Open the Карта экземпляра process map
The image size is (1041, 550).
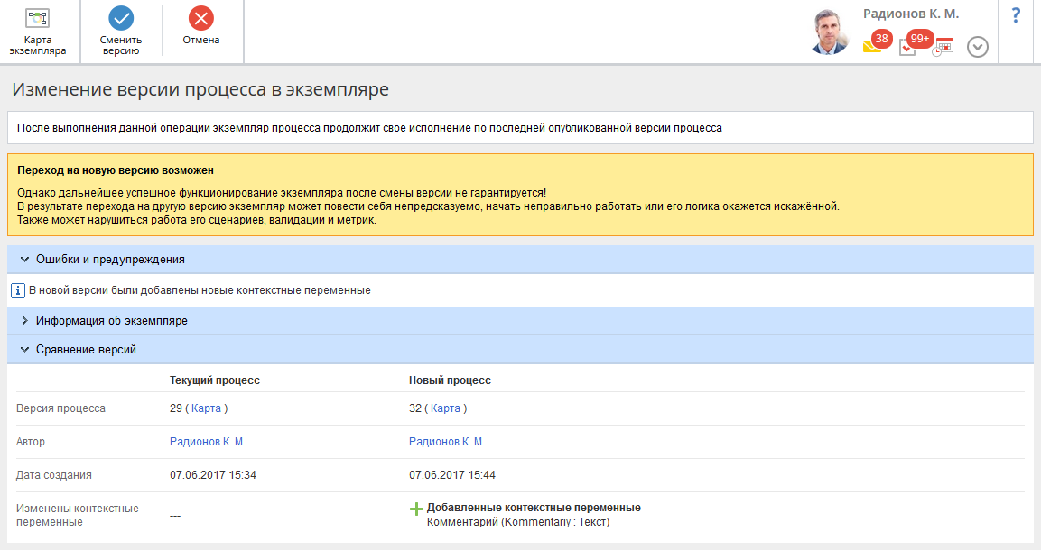pos(38,32)
